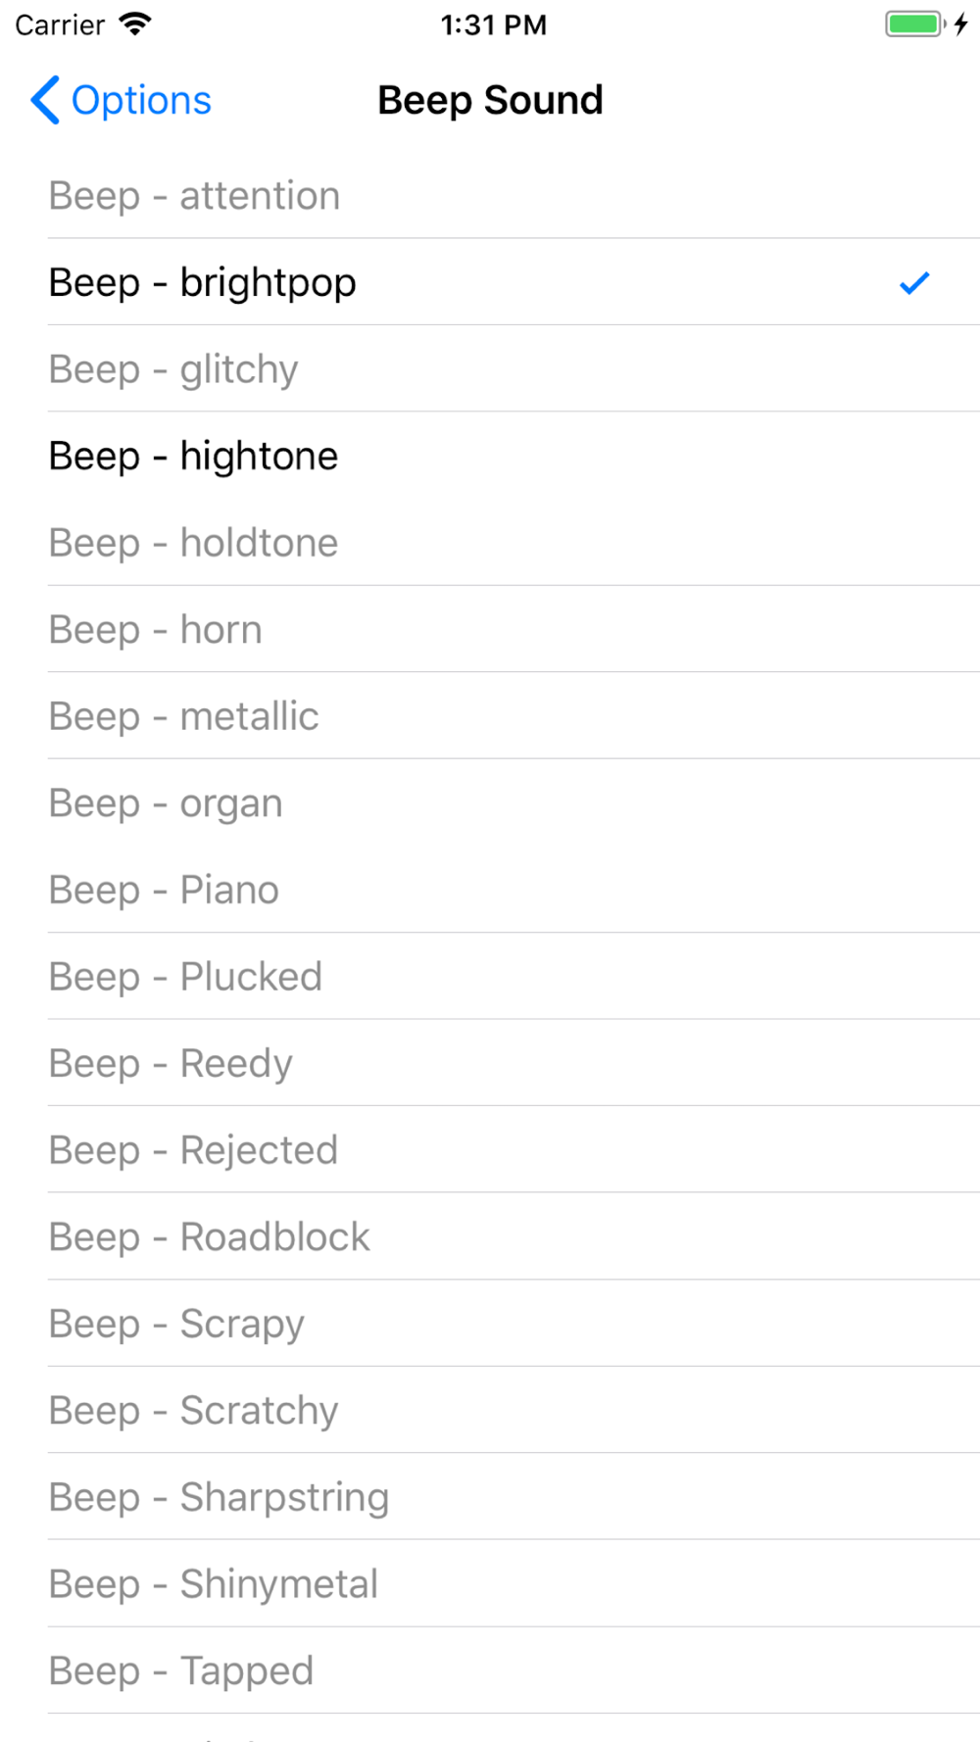Tap the Wi-Fi status icon

coord(134,24)
